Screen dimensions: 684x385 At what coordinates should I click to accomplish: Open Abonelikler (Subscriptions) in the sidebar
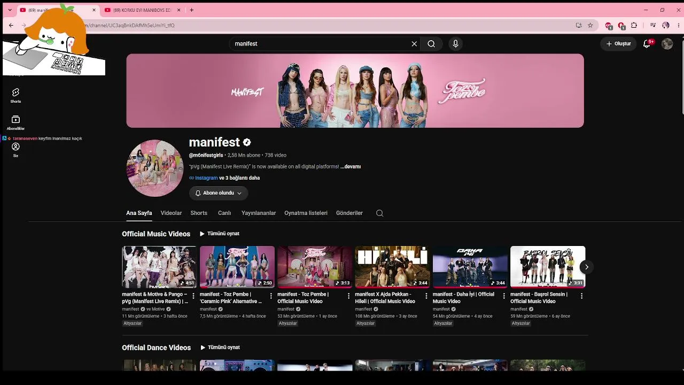pos(15,122)
